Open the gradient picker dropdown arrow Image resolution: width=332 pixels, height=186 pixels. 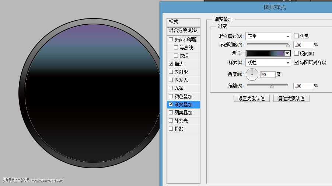pyautogui.click(x=287, y=54)
